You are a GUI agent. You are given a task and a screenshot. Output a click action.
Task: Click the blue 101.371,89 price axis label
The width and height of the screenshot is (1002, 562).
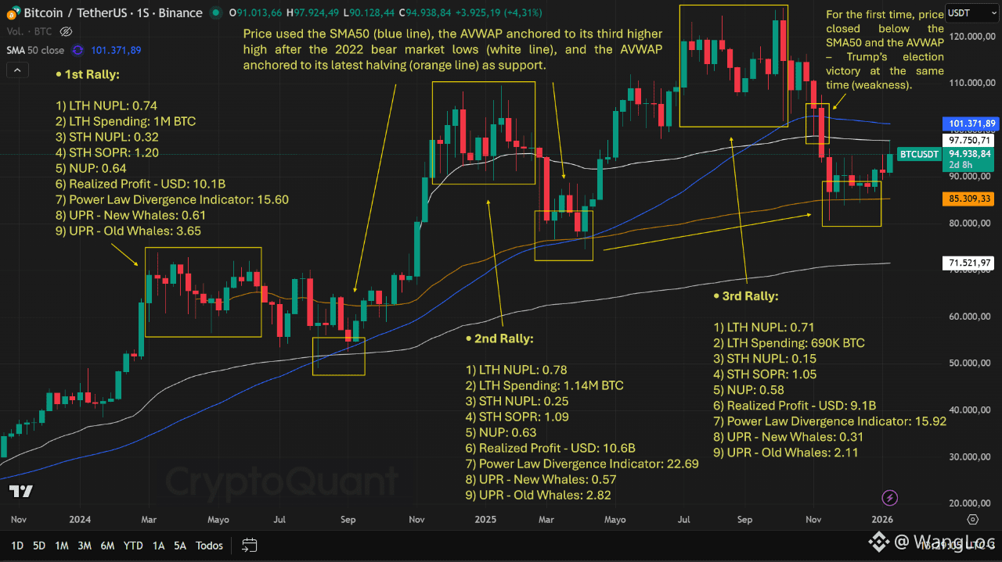point(972,123)
